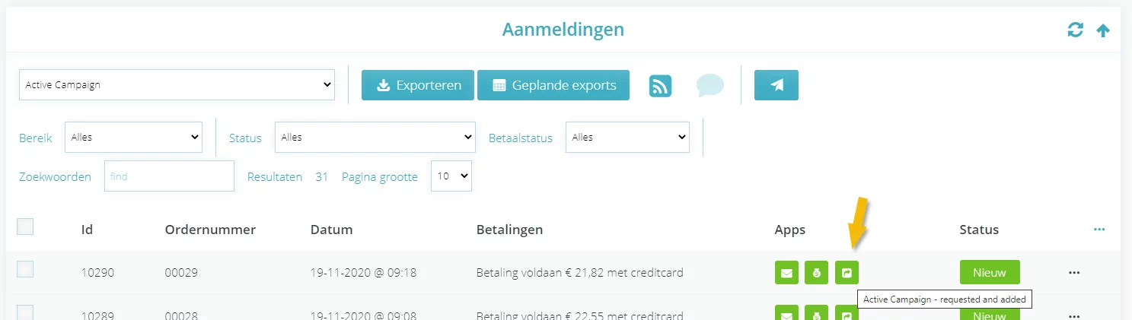Open the Status filter dropdown
1132x320 pixels.
tap(375, 138)
